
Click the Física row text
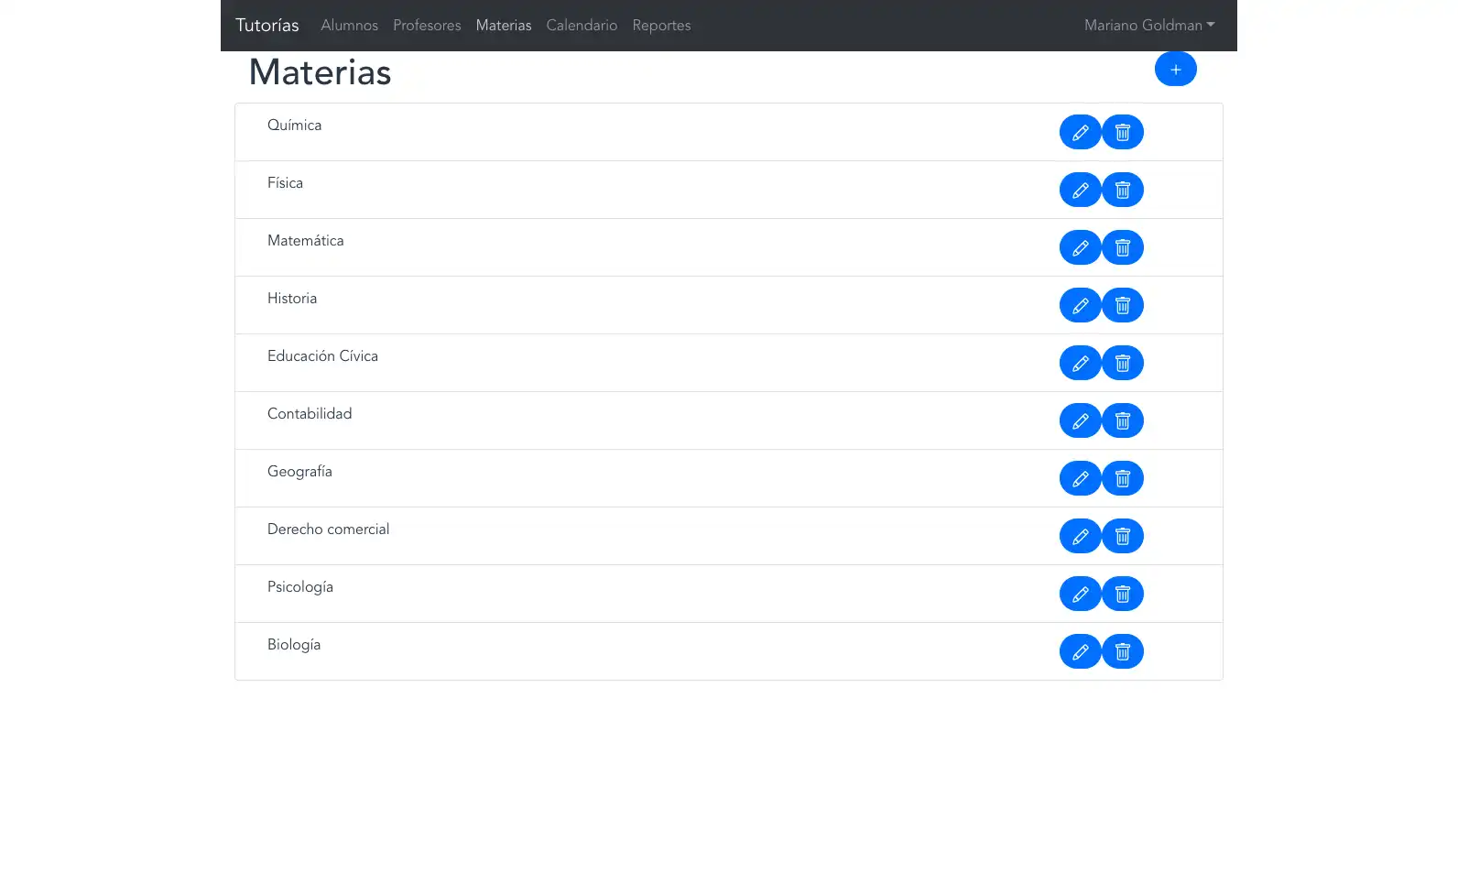click(285, 183)
